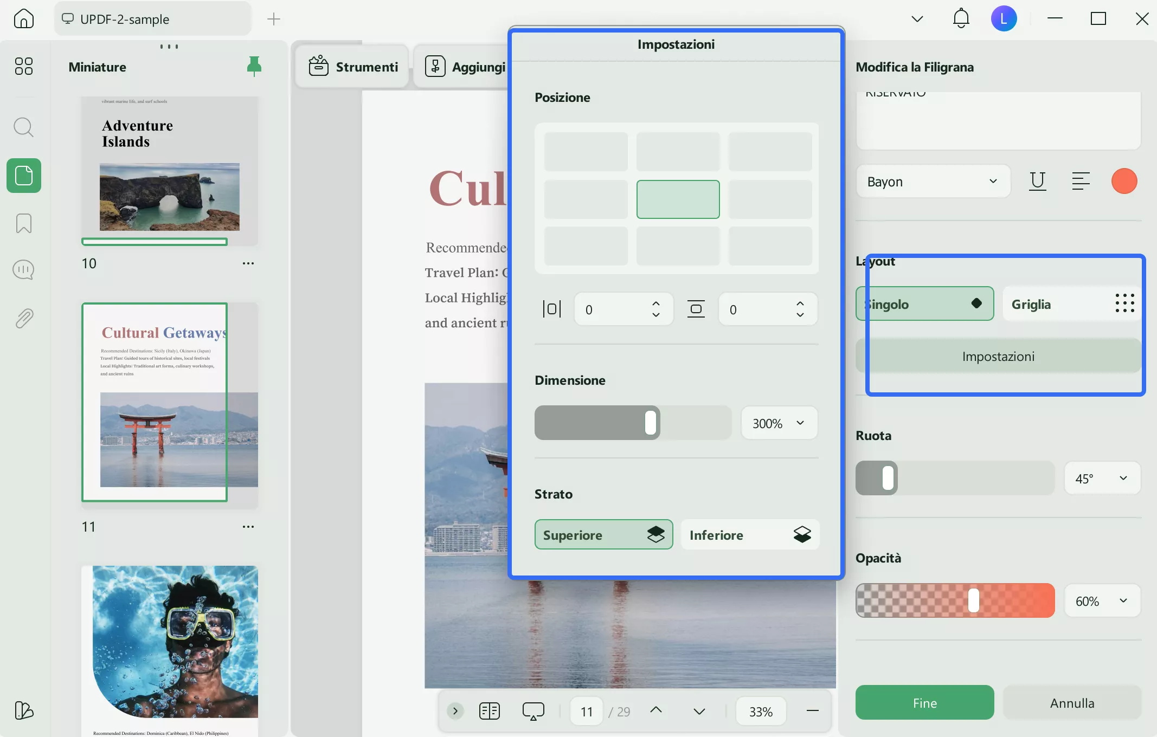Click the orange text color swatch
This screenshot has height=737, width=1157.
point(1124,181)
